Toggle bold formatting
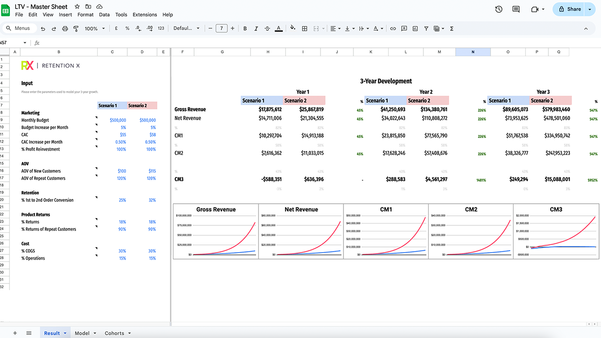Viewport: 601px width, 338px height. (x=245, y=28)
